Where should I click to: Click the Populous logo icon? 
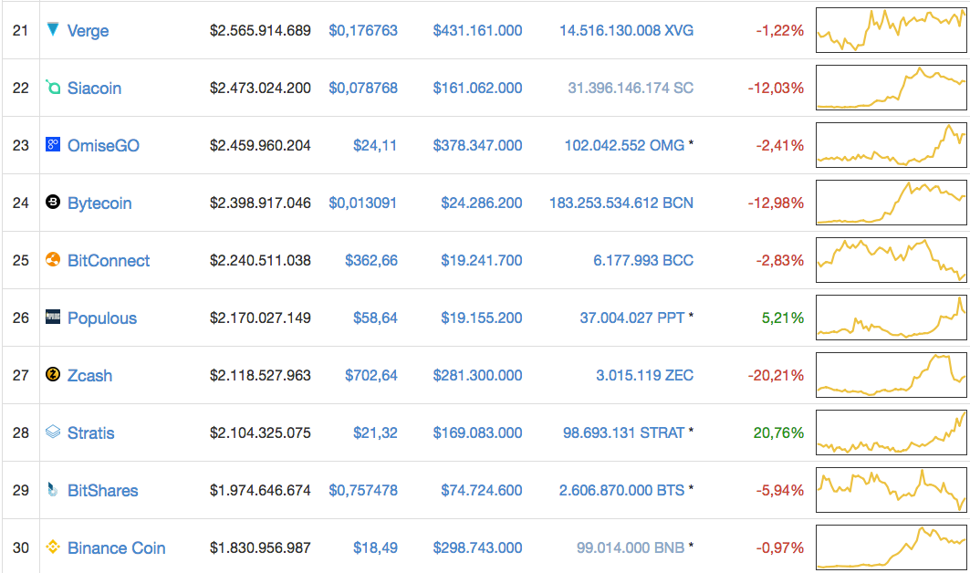53,317
